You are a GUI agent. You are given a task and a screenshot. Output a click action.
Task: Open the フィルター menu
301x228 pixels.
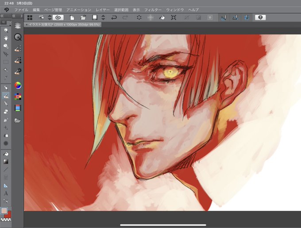(x=153, y=10)
